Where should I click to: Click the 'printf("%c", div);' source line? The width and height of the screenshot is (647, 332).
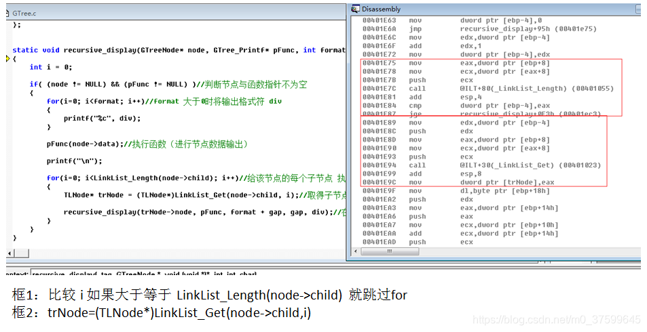[x=102, y=118]
